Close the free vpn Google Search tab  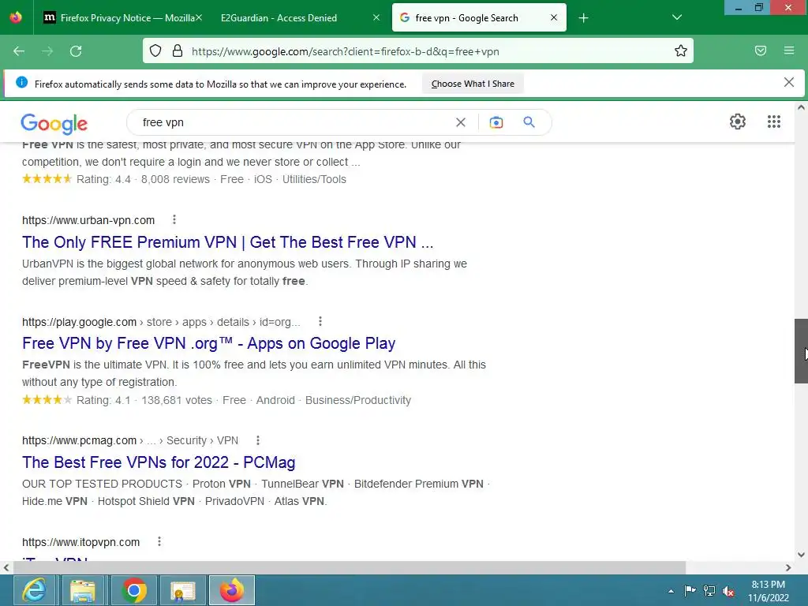click(x=554, y=17)
